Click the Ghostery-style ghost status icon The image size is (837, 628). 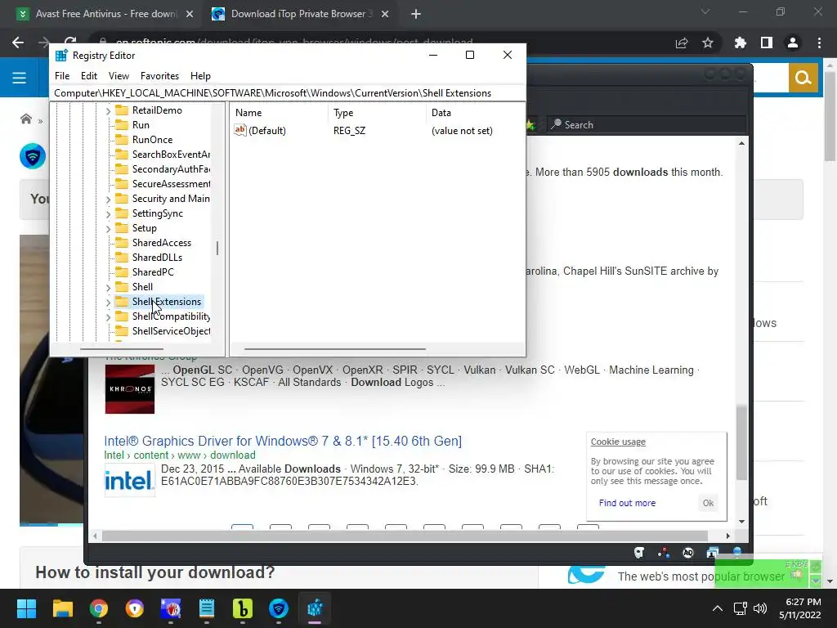coord(639,554)
